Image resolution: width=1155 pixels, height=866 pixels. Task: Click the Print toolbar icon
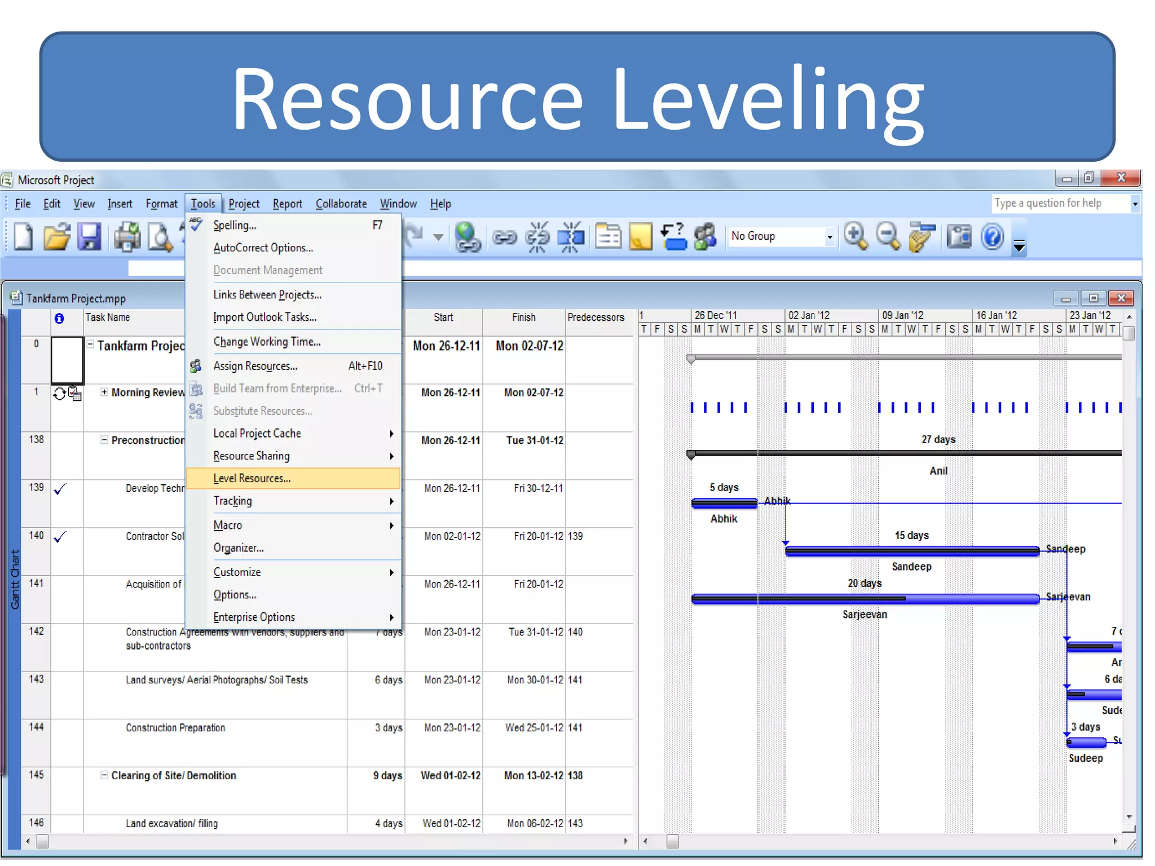127,236
